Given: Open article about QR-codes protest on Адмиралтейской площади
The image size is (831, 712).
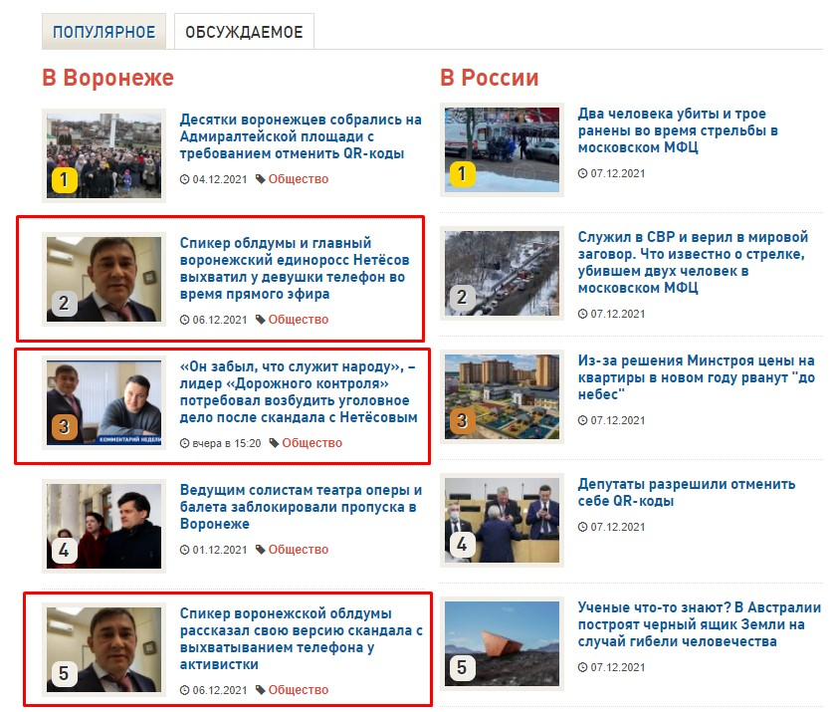Looking at the screenshot, I should [301, 136].
